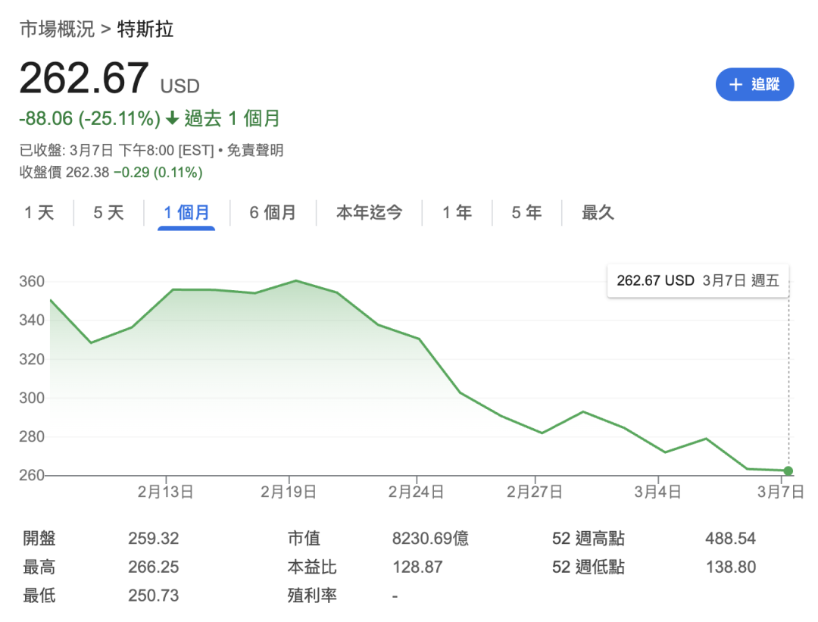Open the 最久 maximum range tab
Image resolution: width=818 pixels, height=622 pixels.
click(x=598, y=213)
